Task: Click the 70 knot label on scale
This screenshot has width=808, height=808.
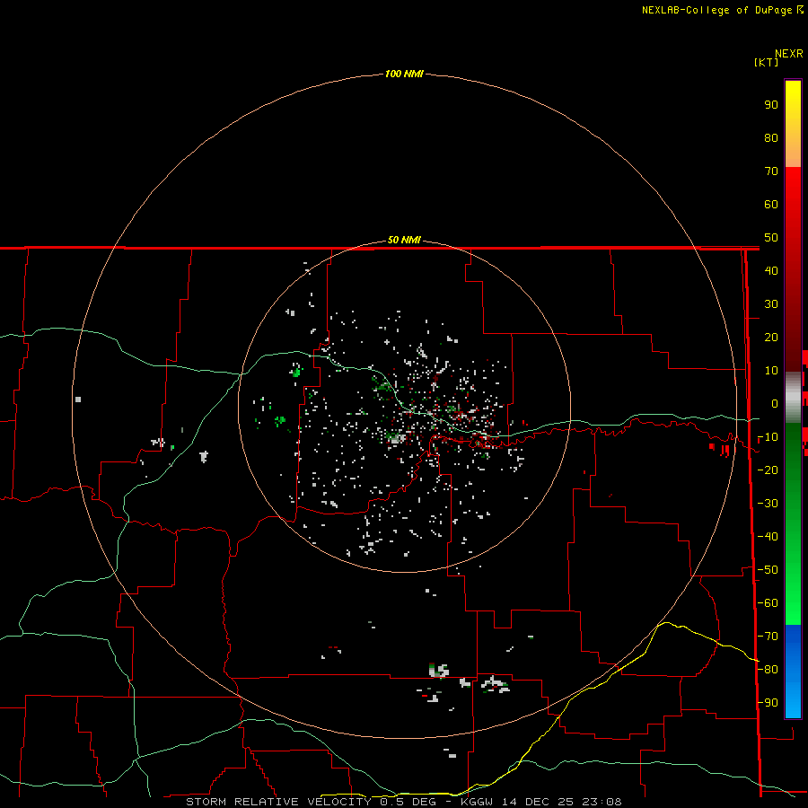Action: click(x=771, y=171)
